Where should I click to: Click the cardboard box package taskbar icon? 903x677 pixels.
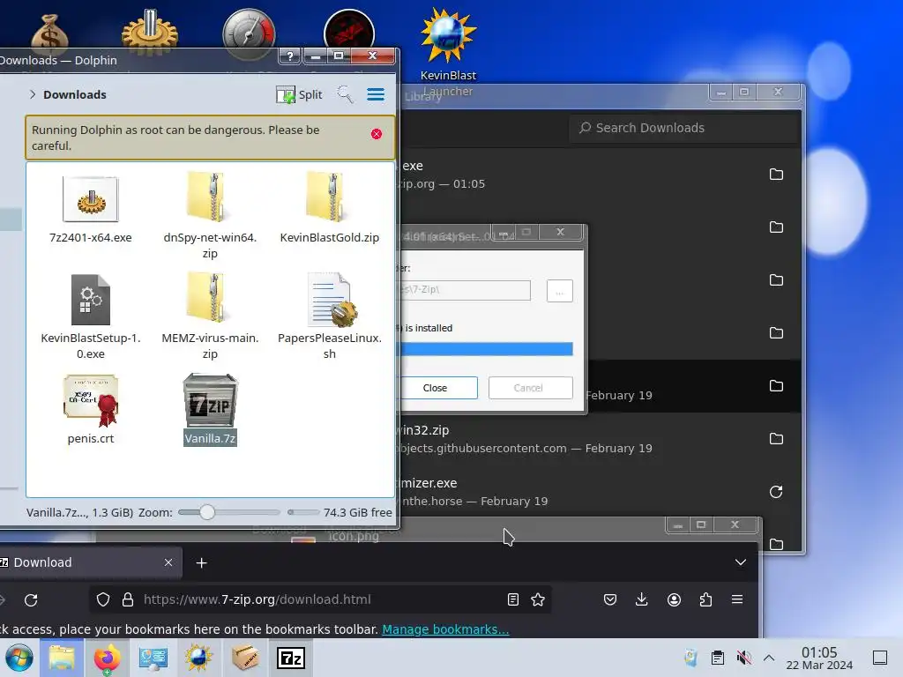(245, 658)
